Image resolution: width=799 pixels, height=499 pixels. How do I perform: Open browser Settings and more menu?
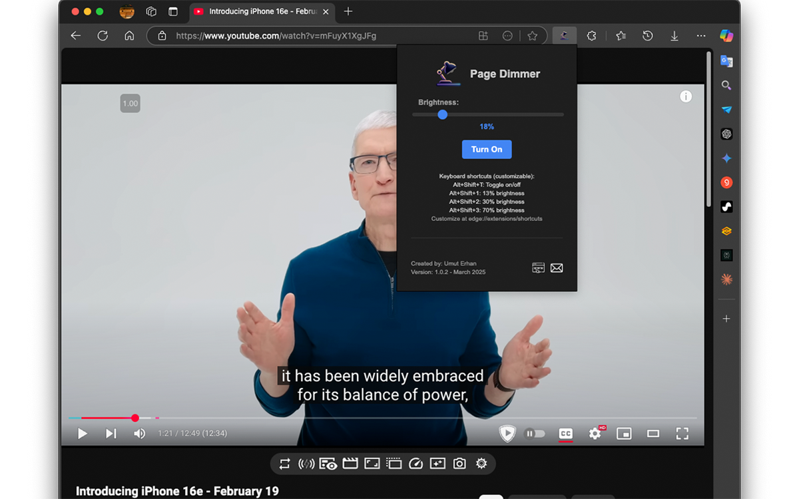pos(700,36)
